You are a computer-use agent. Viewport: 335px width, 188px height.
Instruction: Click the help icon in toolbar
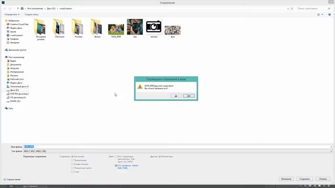point(329,15)
